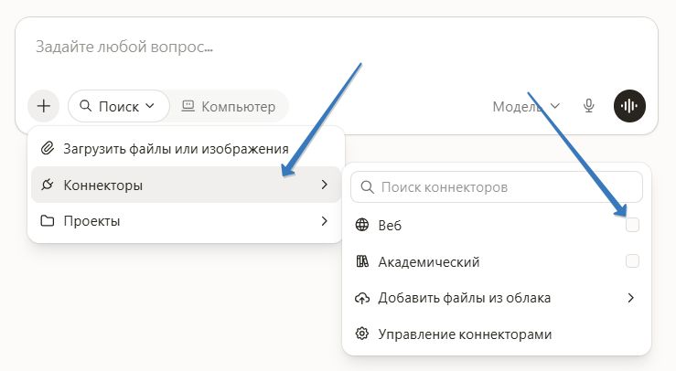This screenshot has height=371, width=676.
Task: Click the Задайте любой вопрос input field
Action: [x=337, y=47]
